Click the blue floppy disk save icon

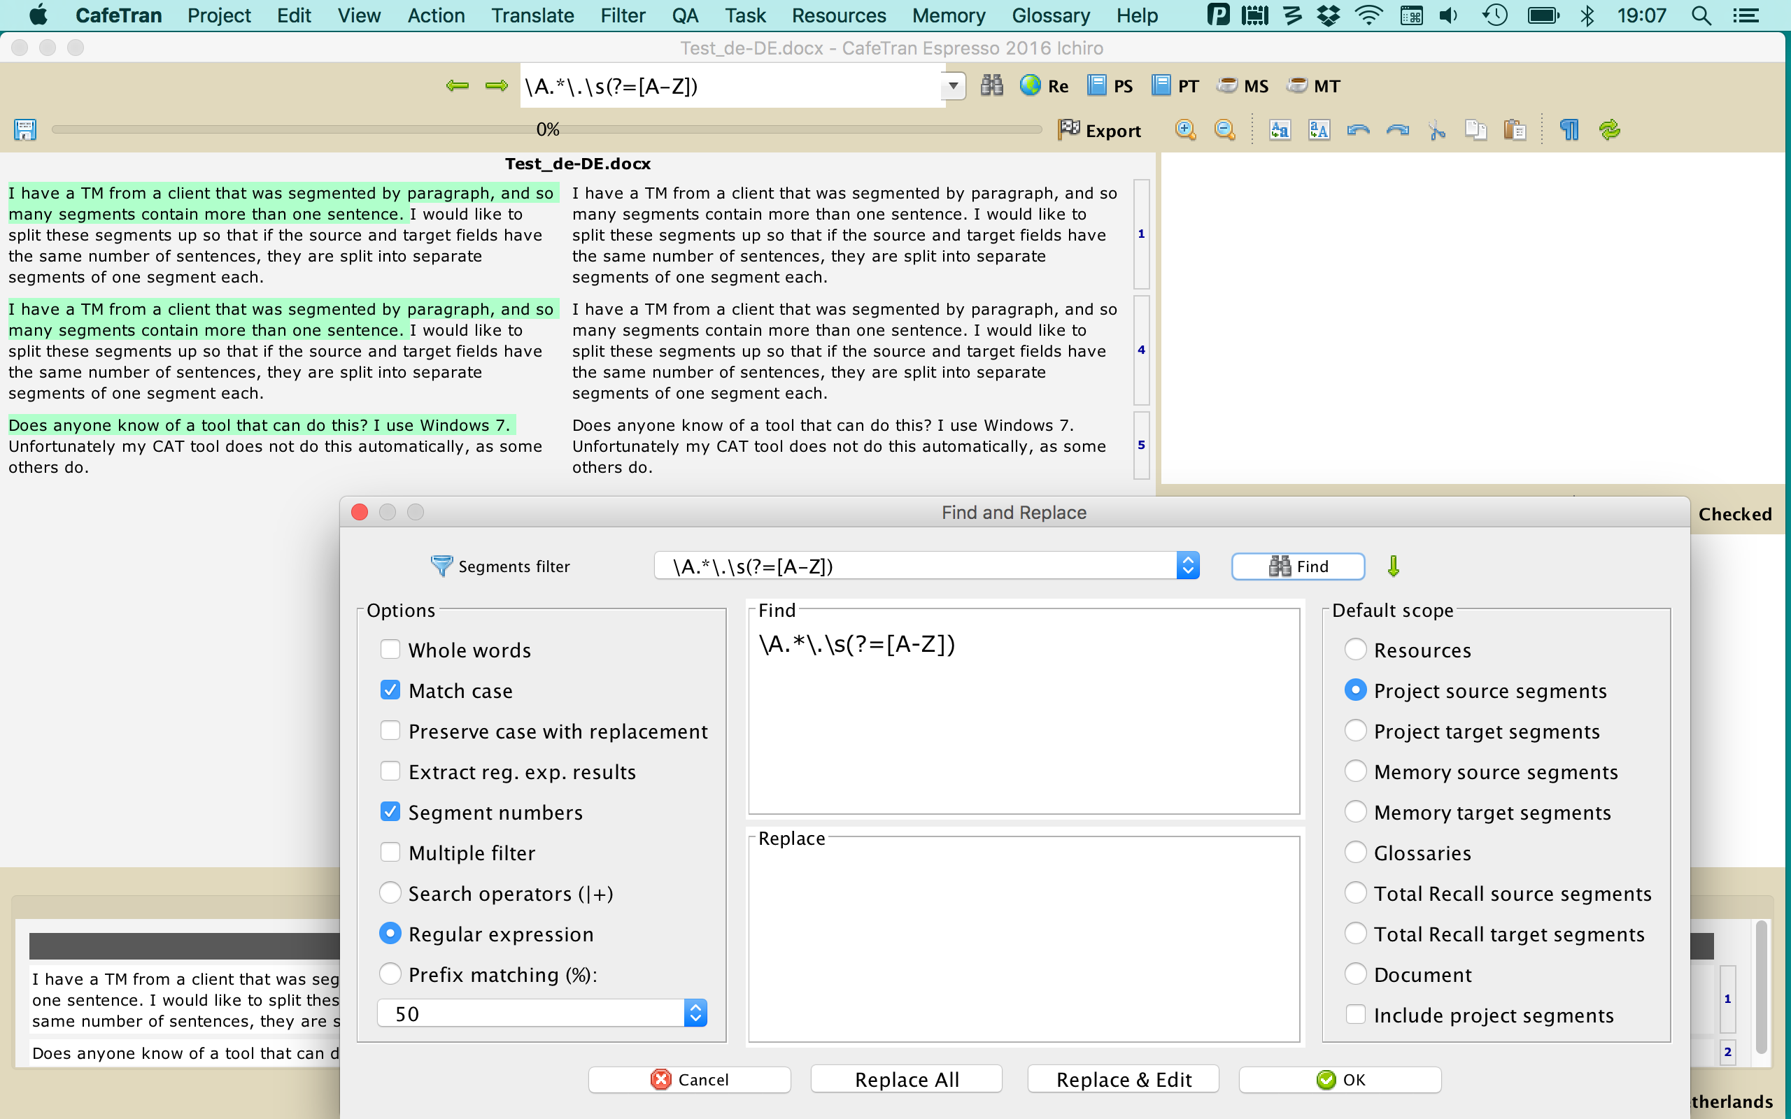[x=25, y=130]
